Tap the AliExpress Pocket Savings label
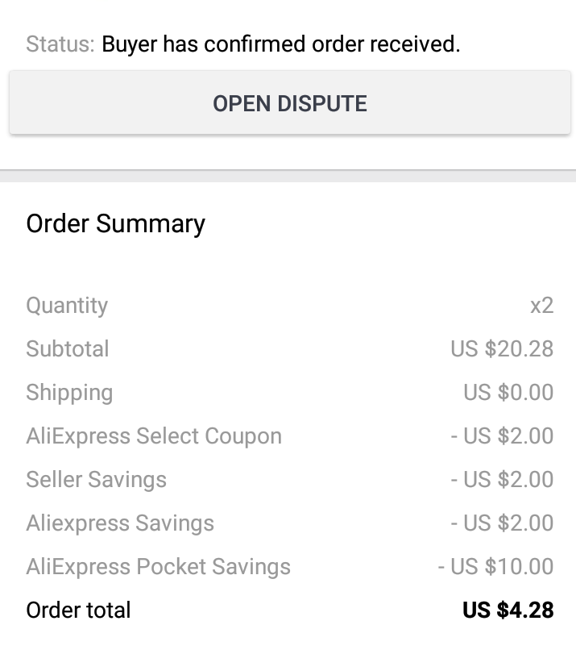The height and width of the screenshot is (650, 576). click(x=158, y=567)
